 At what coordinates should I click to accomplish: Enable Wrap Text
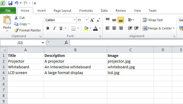(153, 20)
